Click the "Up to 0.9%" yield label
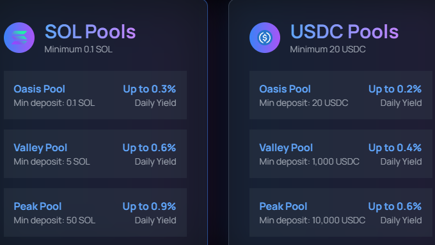The height and width of the screenshot is (245, 435). (x=149, y=207)
